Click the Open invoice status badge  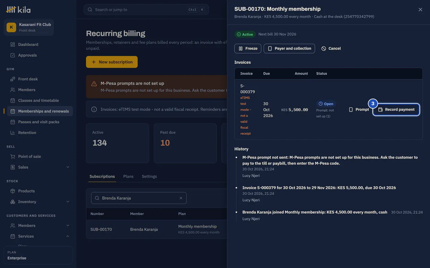tap(326, 104)
